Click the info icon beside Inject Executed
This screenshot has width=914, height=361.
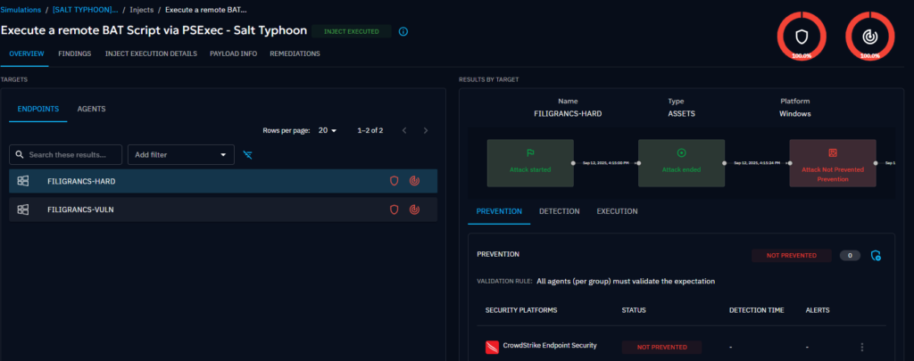click(403, 31)
